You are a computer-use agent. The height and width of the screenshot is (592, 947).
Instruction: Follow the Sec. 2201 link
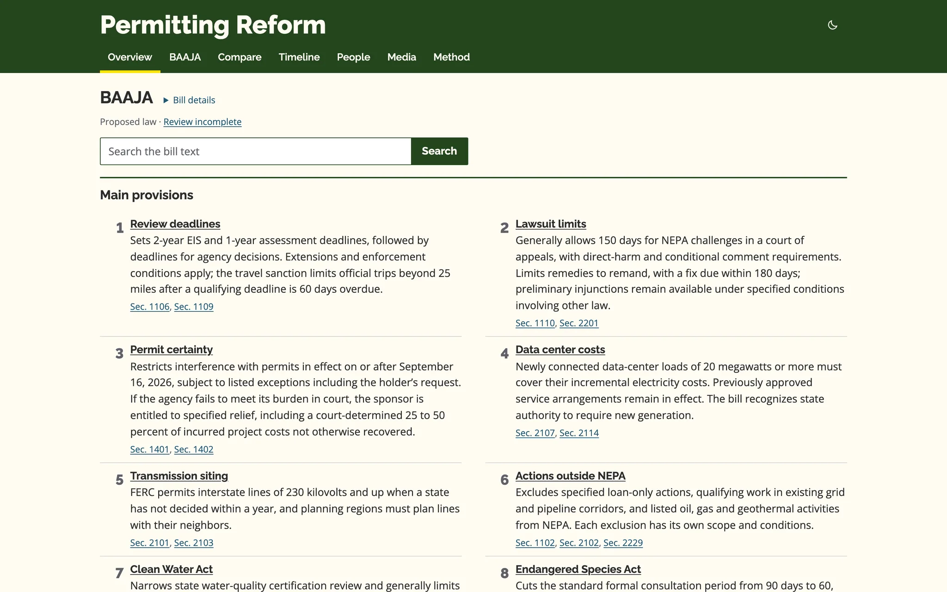(x=579, y=323)
